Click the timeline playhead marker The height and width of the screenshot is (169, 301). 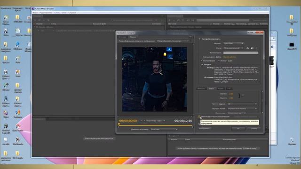click(119, 124)
